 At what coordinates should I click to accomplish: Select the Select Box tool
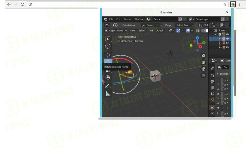(108, 39)
